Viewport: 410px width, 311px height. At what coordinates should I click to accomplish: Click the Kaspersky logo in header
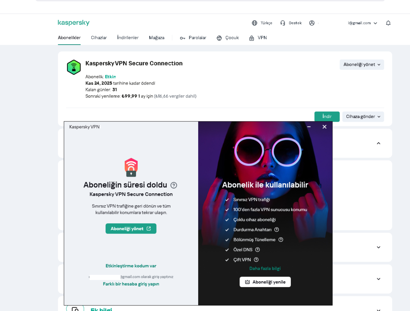(73, 23)
